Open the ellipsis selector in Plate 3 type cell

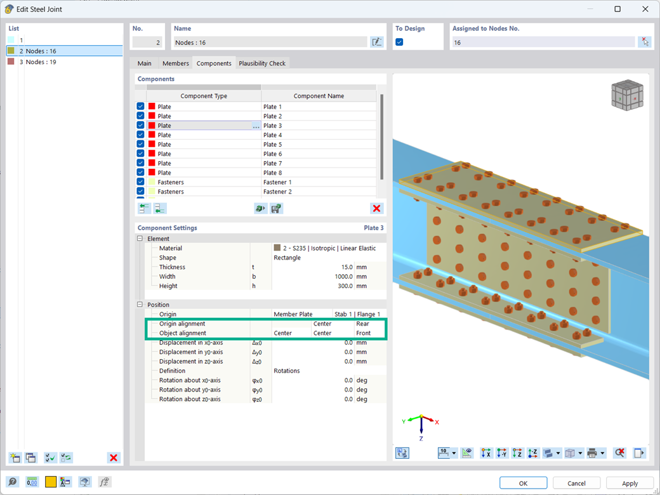[256, 126]
